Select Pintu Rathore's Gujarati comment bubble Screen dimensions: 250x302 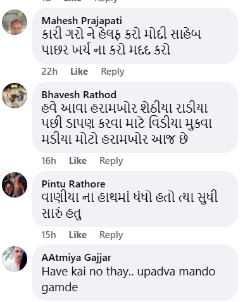tap(135, 199)
